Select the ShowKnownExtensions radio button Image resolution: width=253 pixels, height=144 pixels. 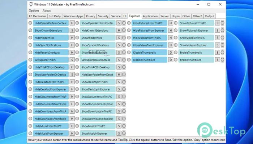[x=30, y=30]
